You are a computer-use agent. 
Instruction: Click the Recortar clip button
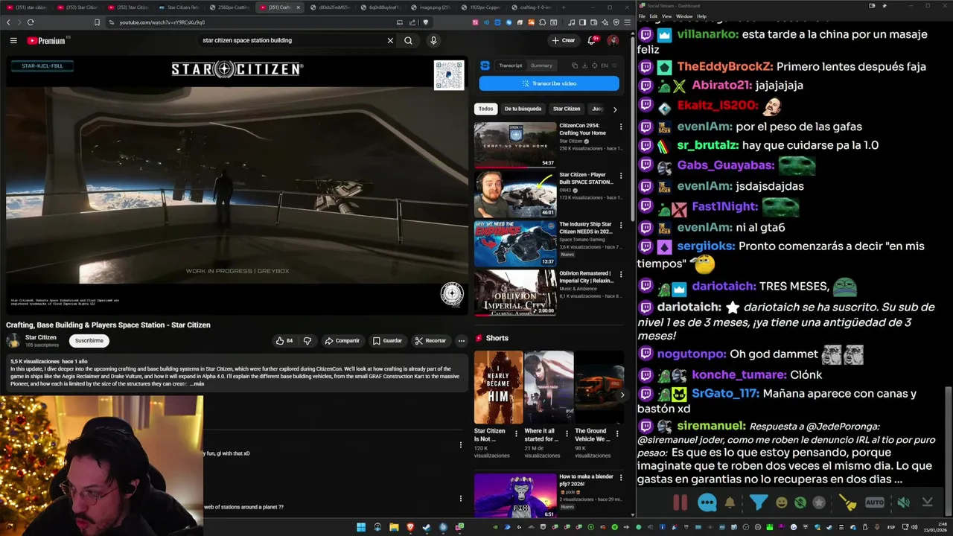pos(430,341)
